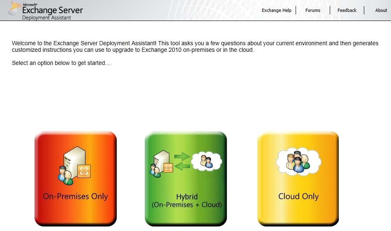The image size is (391, 231).
Task: Go to the Forums link
Action: [313, 10]
